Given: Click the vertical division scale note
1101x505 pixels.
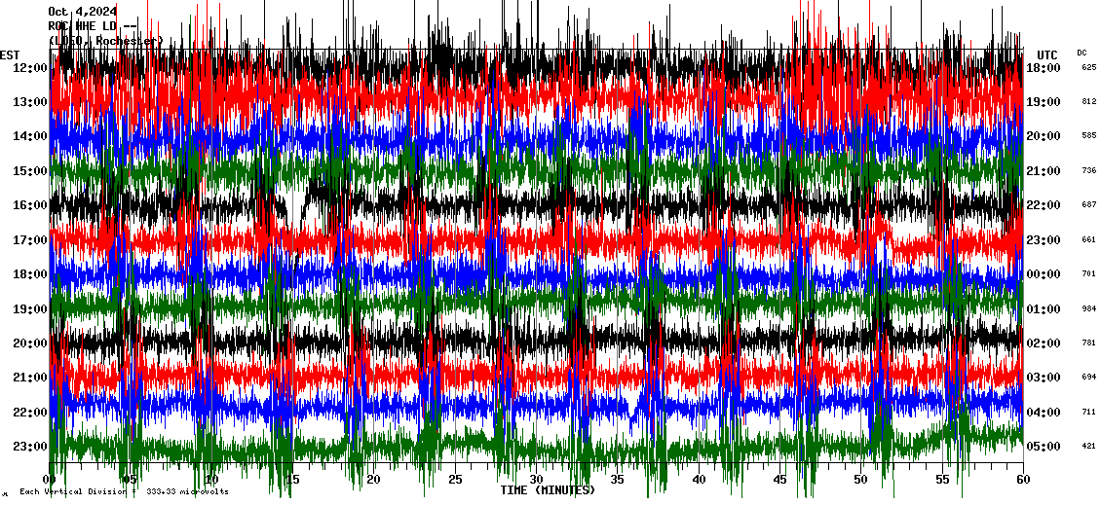Looking at the screenshot, I should 124,491.
